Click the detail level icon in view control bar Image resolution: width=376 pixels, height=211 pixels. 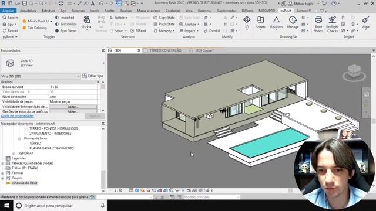(x=131, y=190)
